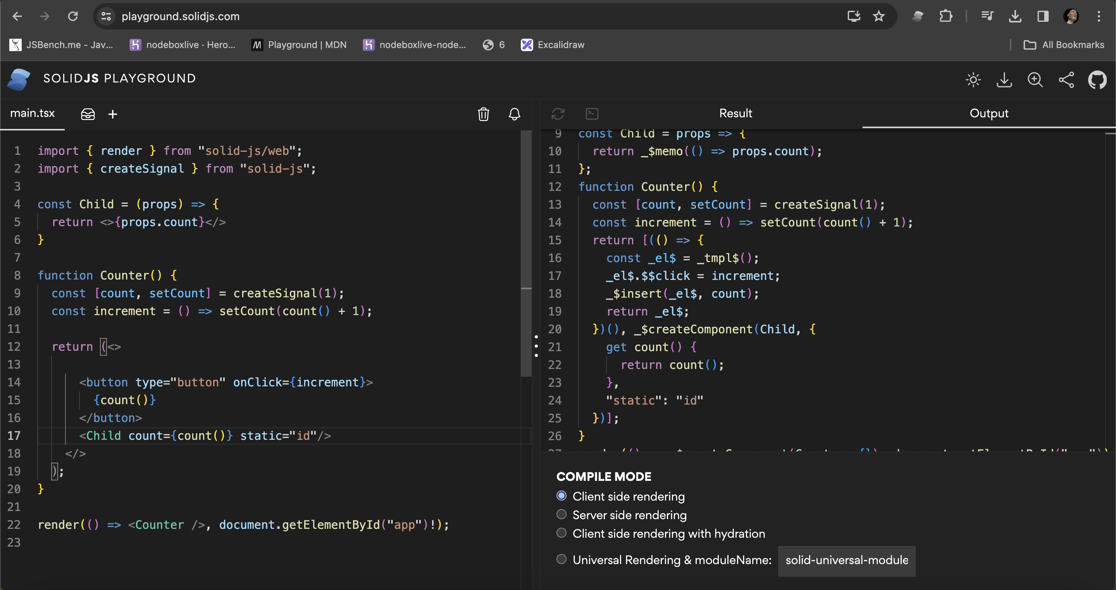Open the browser extensions puzzle menu
Screen dimensions: 1116x590
[946, 16]
